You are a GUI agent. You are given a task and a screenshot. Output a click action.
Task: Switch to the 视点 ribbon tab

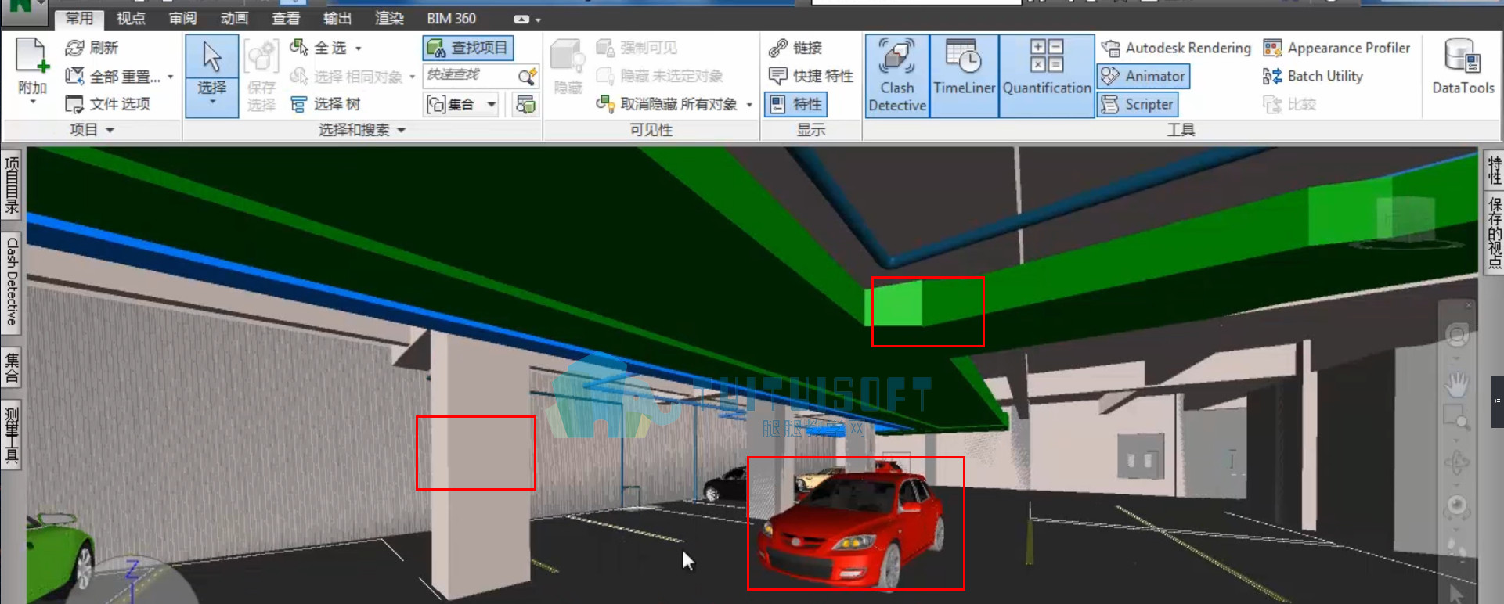click(131, 18)
